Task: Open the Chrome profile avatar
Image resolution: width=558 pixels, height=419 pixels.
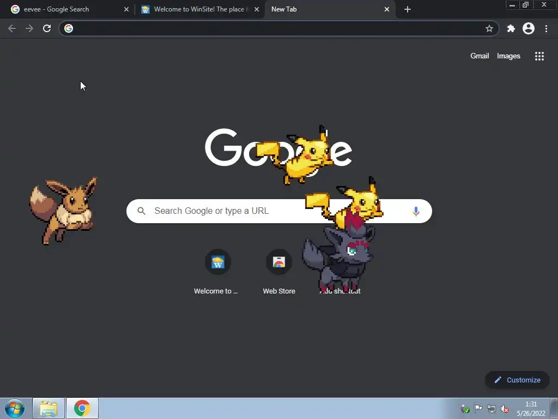Action: (x=529, y=28)
